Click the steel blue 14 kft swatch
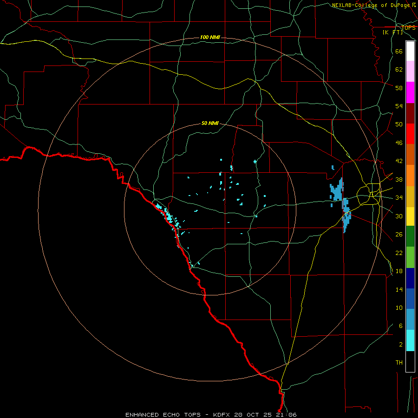Image resolution: width=418 pixels, height=418 pixels. click(x=410, y=320)
